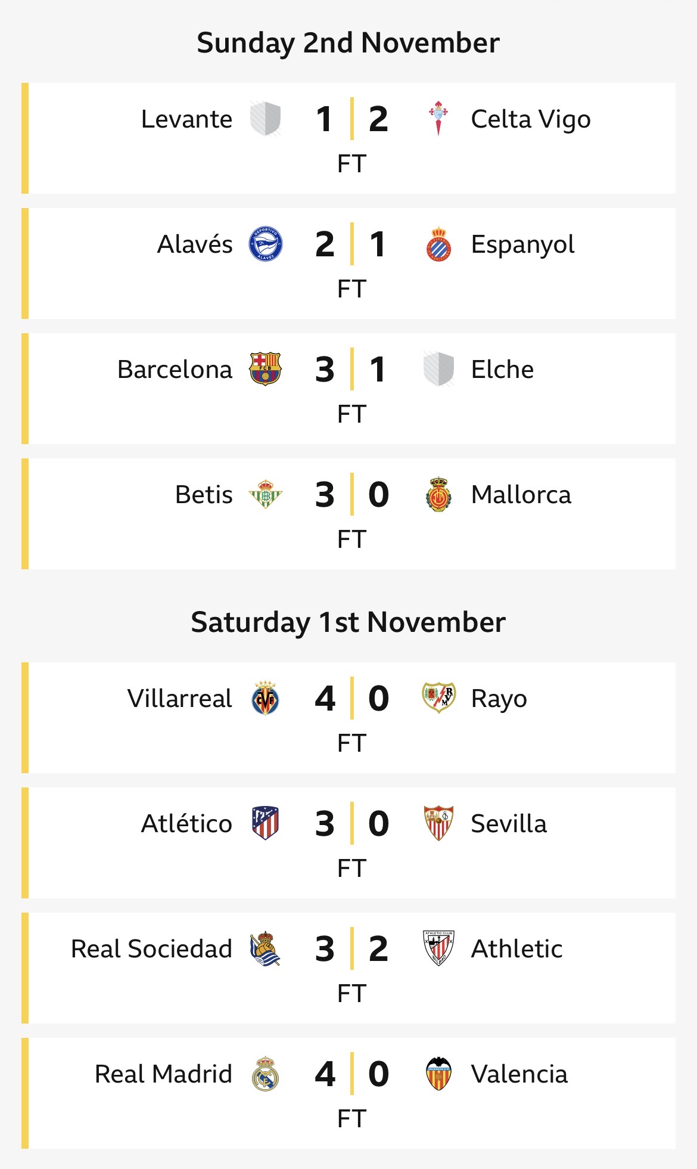Click the Athletic Club badge
The width and height of the screenshot is (697, 1169).
439,948
